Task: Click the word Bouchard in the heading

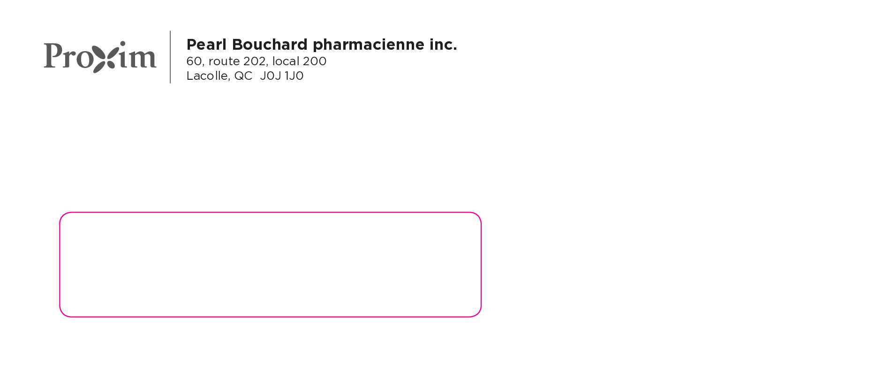Action: coord(270,45)
